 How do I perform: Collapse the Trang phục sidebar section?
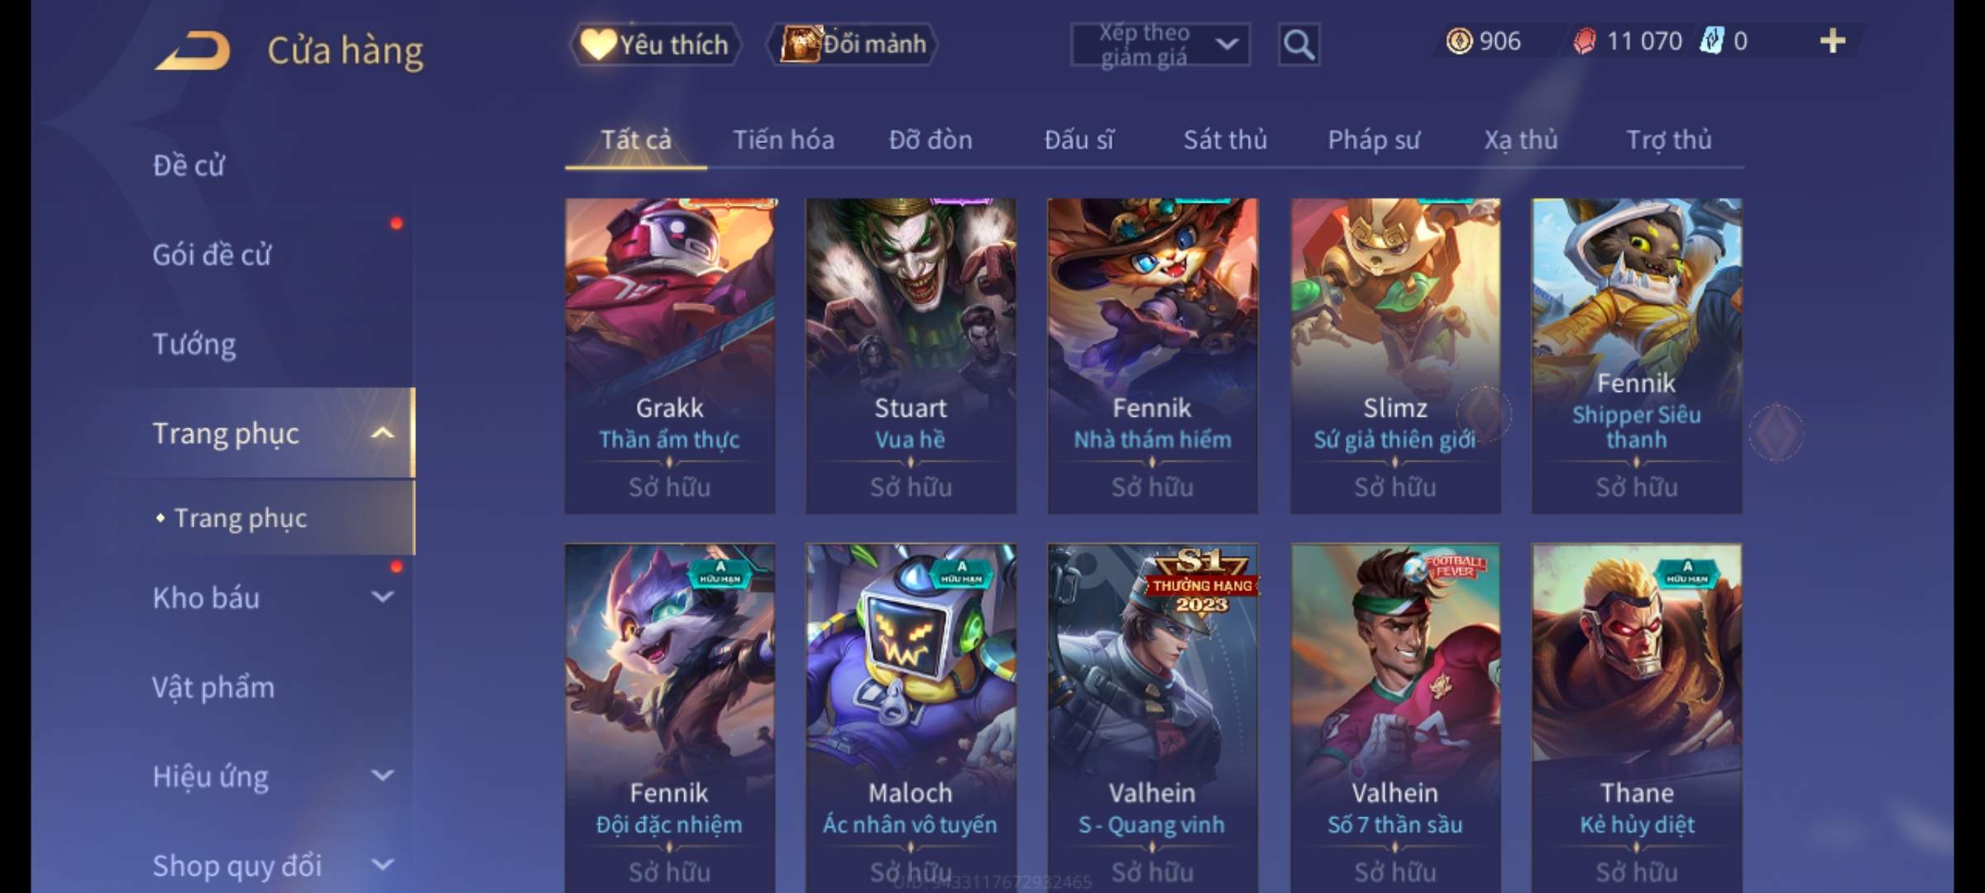pos(381,433)
